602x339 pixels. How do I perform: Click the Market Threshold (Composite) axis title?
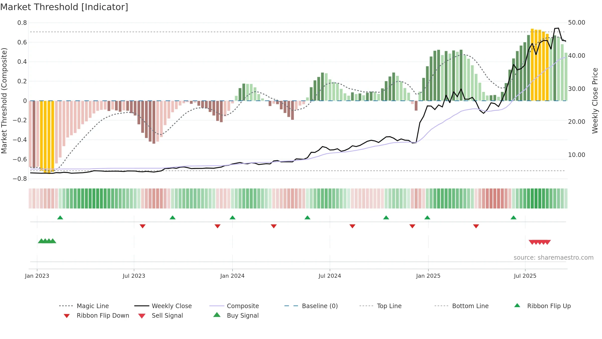[x=4, y=101]
